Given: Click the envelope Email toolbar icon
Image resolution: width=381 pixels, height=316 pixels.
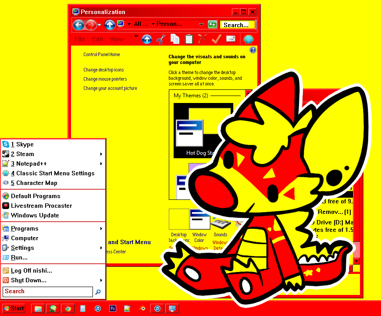Looking at the screenshot, I should [x=231, y=39].
